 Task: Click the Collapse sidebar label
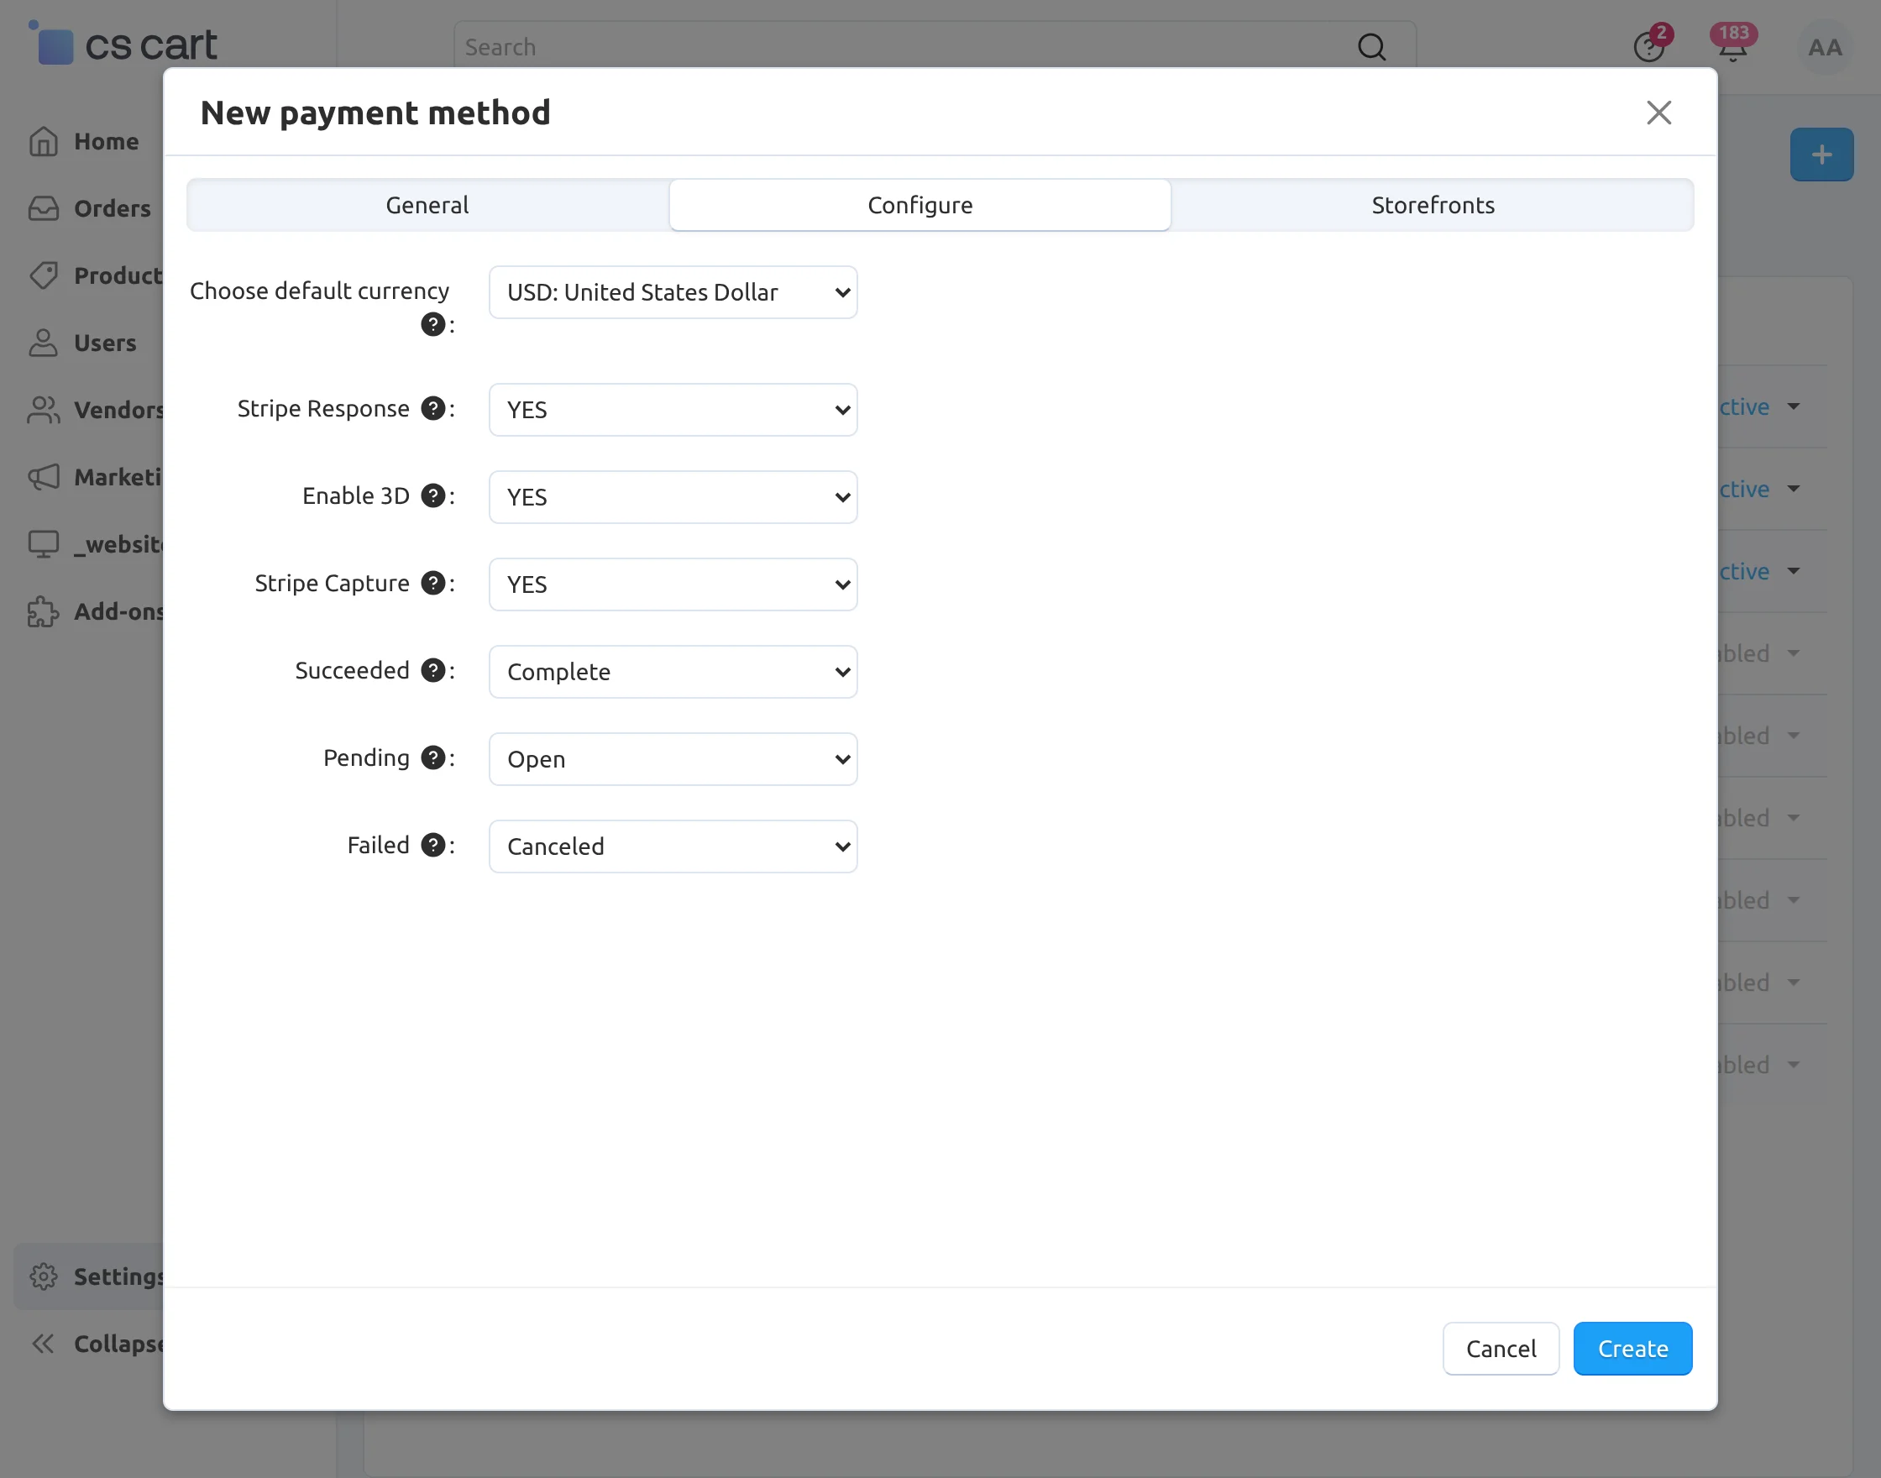pyautogui.click(x=118, y=1344)
